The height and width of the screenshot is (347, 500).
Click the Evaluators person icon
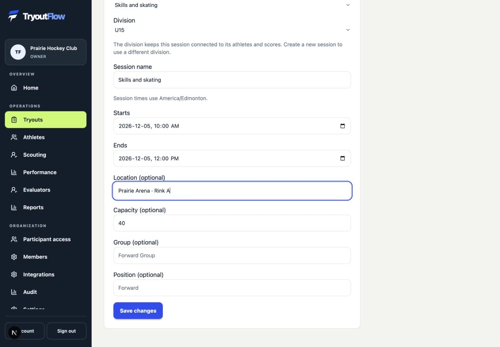14,190
